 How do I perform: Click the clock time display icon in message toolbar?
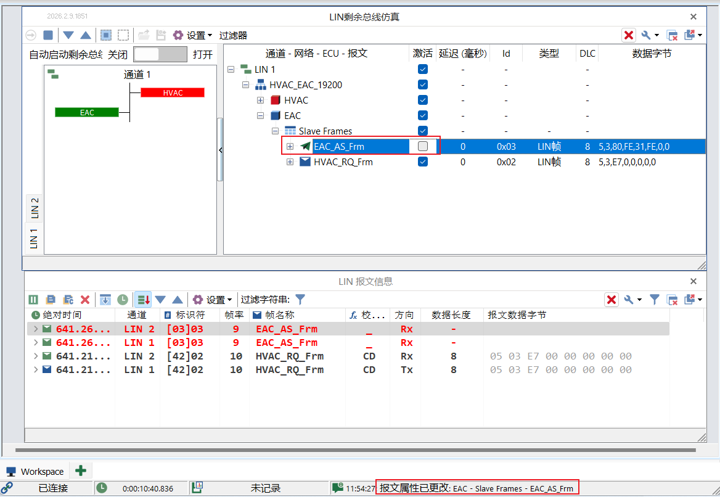pyautogui.click(x=123, y=300)
